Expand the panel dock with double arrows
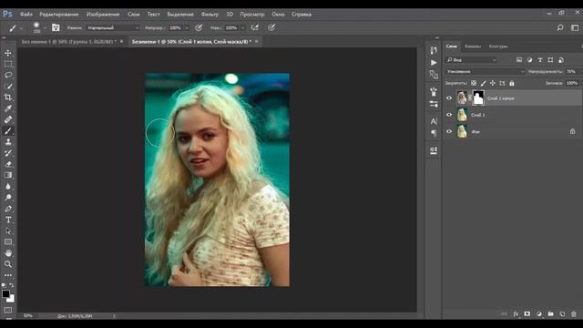Image resolution: width=583 pixels, height=328 pixels. click(x=437, y=38)
